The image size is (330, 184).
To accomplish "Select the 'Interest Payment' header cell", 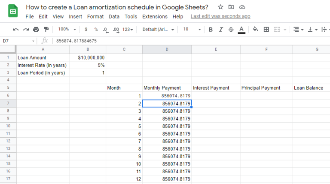I will tap(216, 88).
